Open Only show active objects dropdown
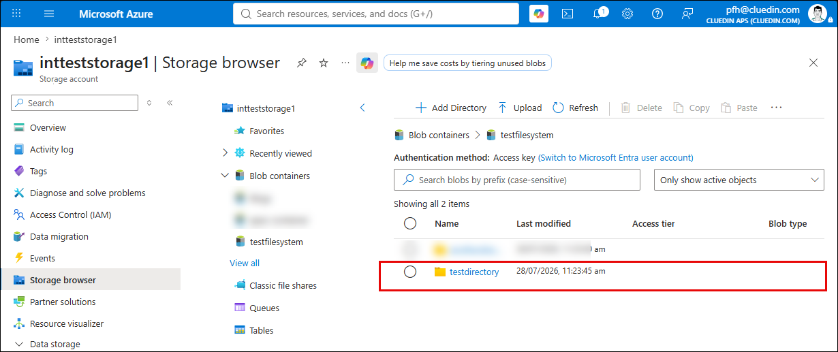The image size is (838, 352). pyautogui.click(x=739, y=180)
